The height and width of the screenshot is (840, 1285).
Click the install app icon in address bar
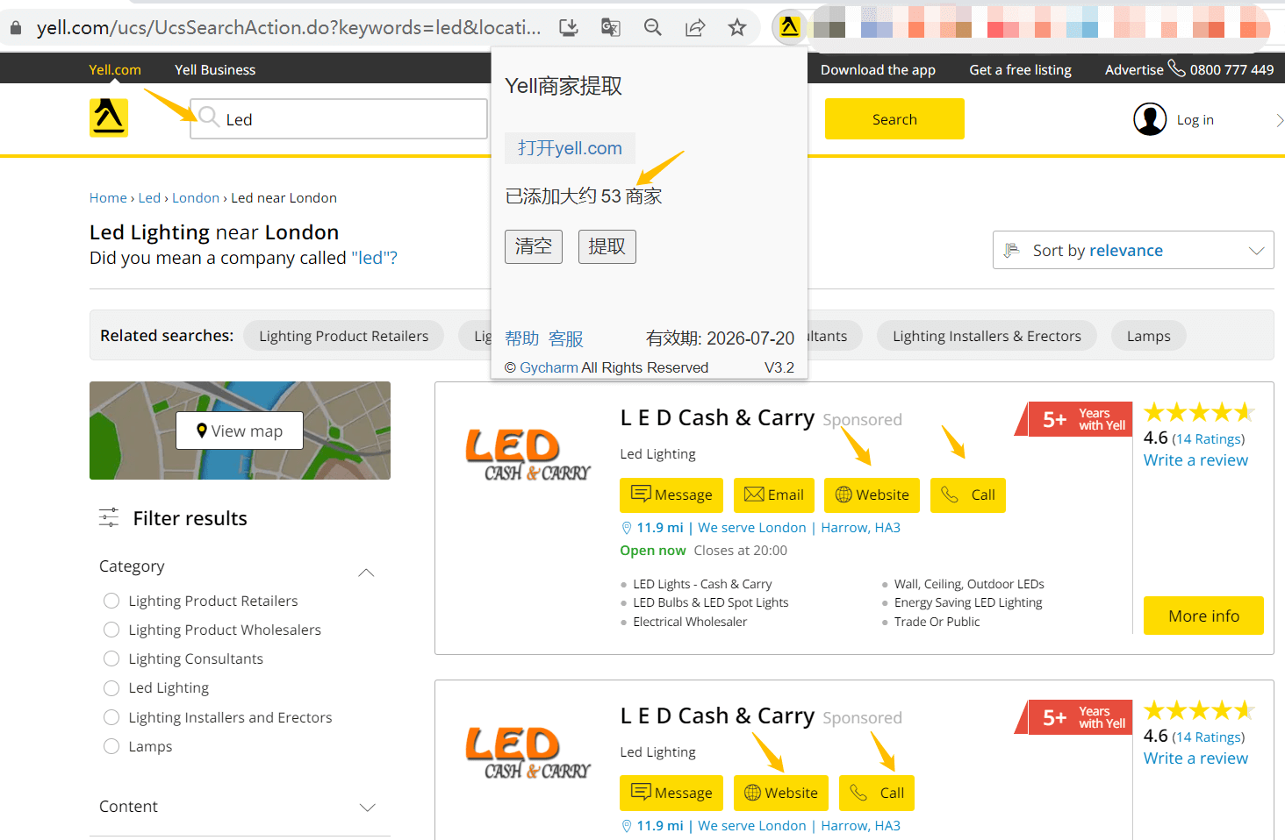click(x=569, y=27)
